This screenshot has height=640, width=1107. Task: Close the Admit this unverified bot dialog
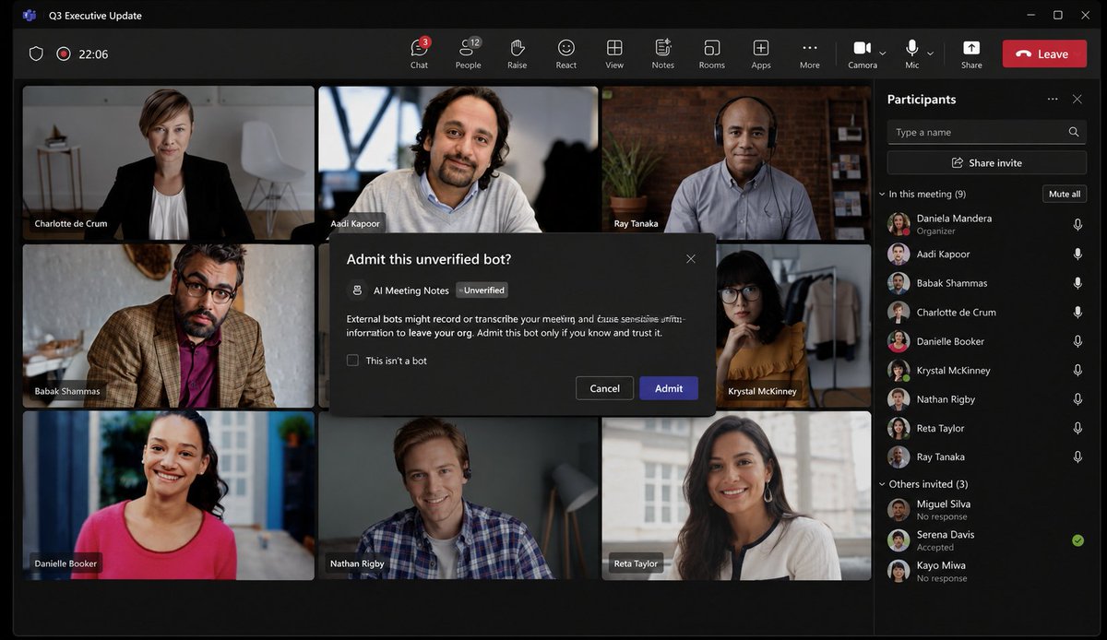691,259
